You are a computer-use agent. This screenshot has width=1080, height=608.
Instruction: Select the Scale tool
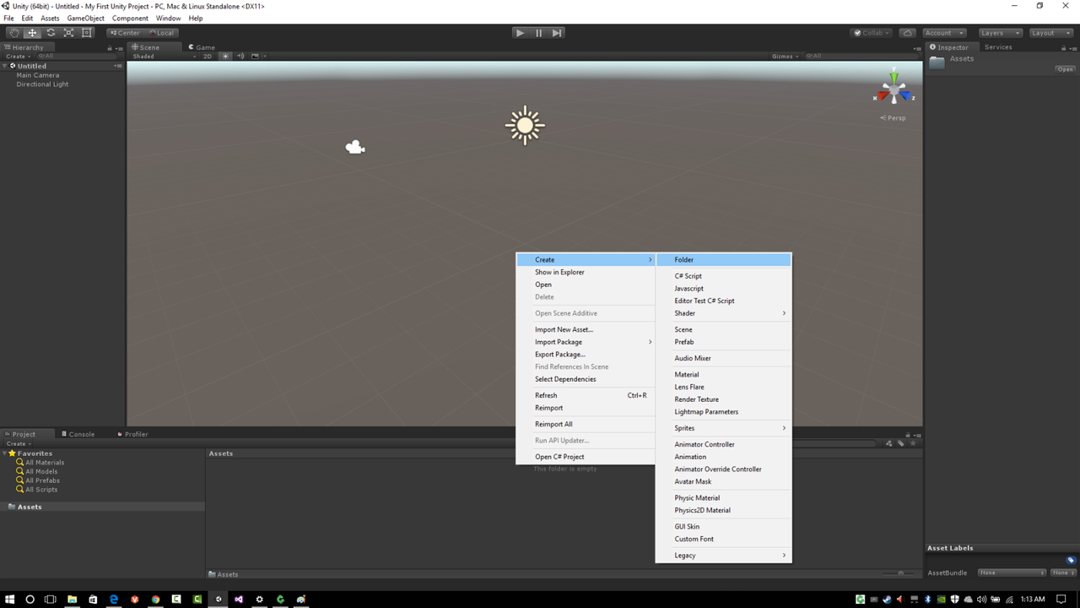(x=68, y=33)
